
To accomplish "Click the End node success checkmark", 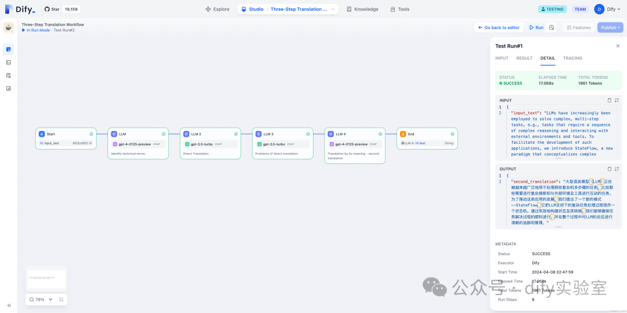I will coord(452,134).
